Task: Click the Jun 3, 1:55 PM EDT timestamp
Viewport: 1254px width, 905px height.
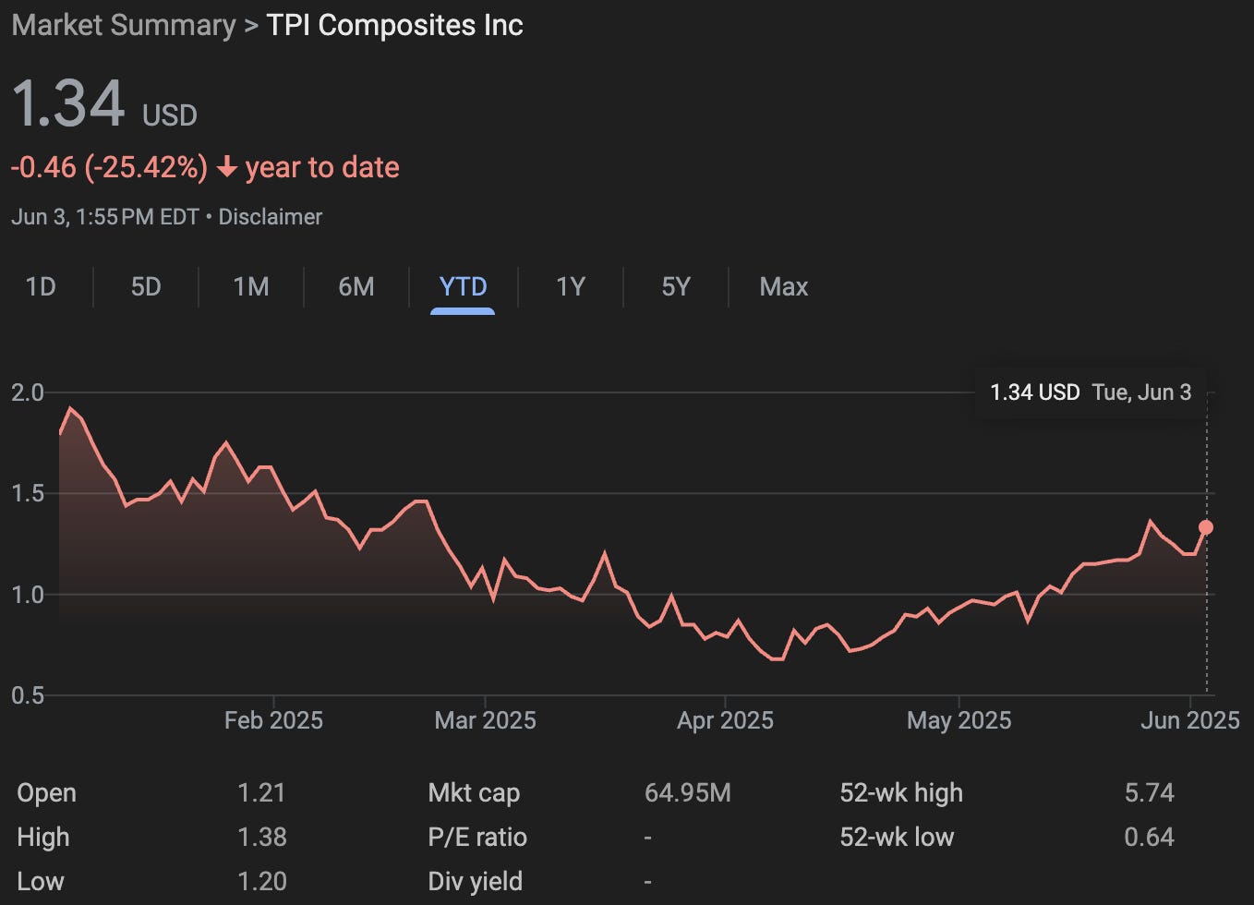Action: (105, 217)
